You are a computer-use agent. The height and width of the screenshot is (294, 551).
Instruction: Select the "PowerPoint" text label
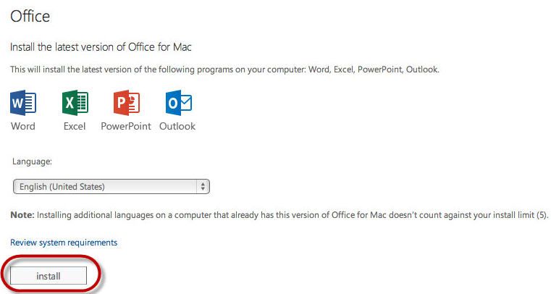click(x=126, y=126)
